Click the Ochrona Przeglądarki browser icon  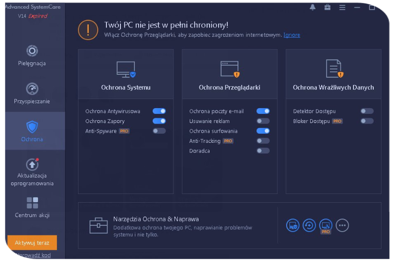pos(230,69)
